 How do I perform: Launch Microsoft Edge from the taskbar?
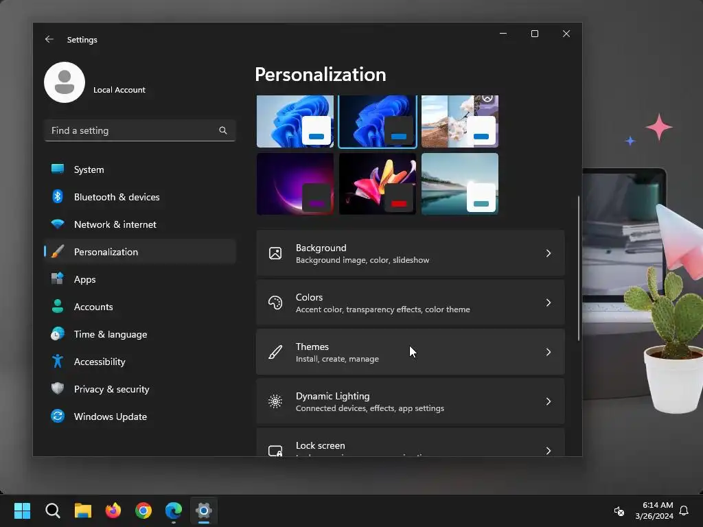[x=174, y=511]
